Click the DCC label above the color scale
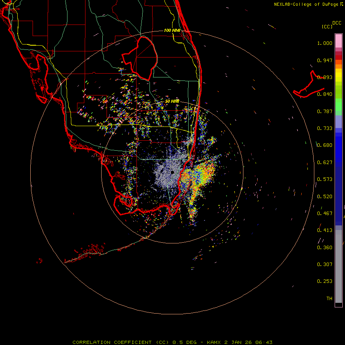Screen dimensions: 345x345 (x=337, y=23)
